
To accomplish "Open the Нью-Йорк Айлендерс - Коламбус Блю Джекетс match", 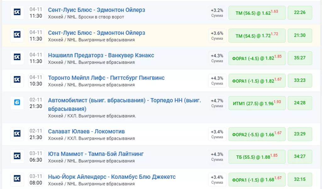I will pos(112,177).
